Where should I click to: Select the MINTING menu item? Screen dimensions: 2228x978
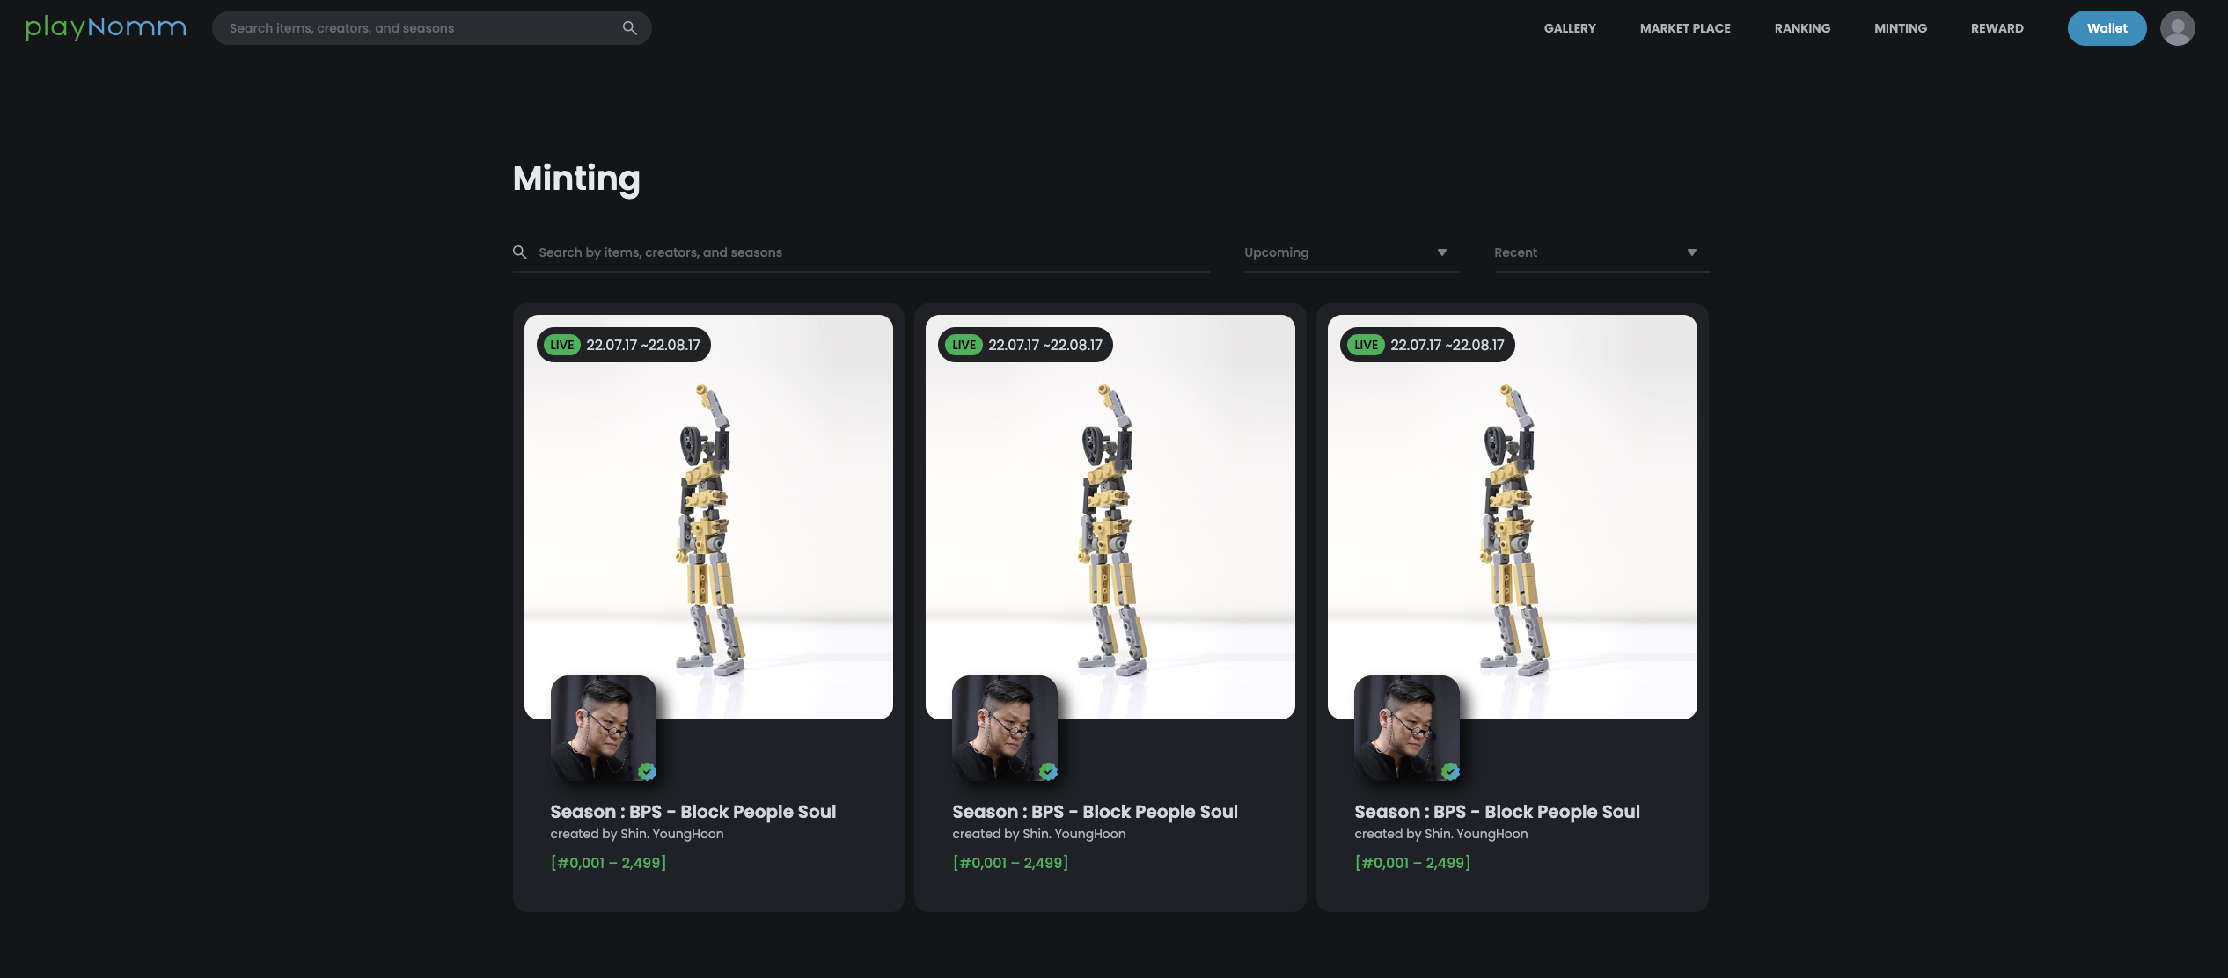click(x=1901, y=28)
